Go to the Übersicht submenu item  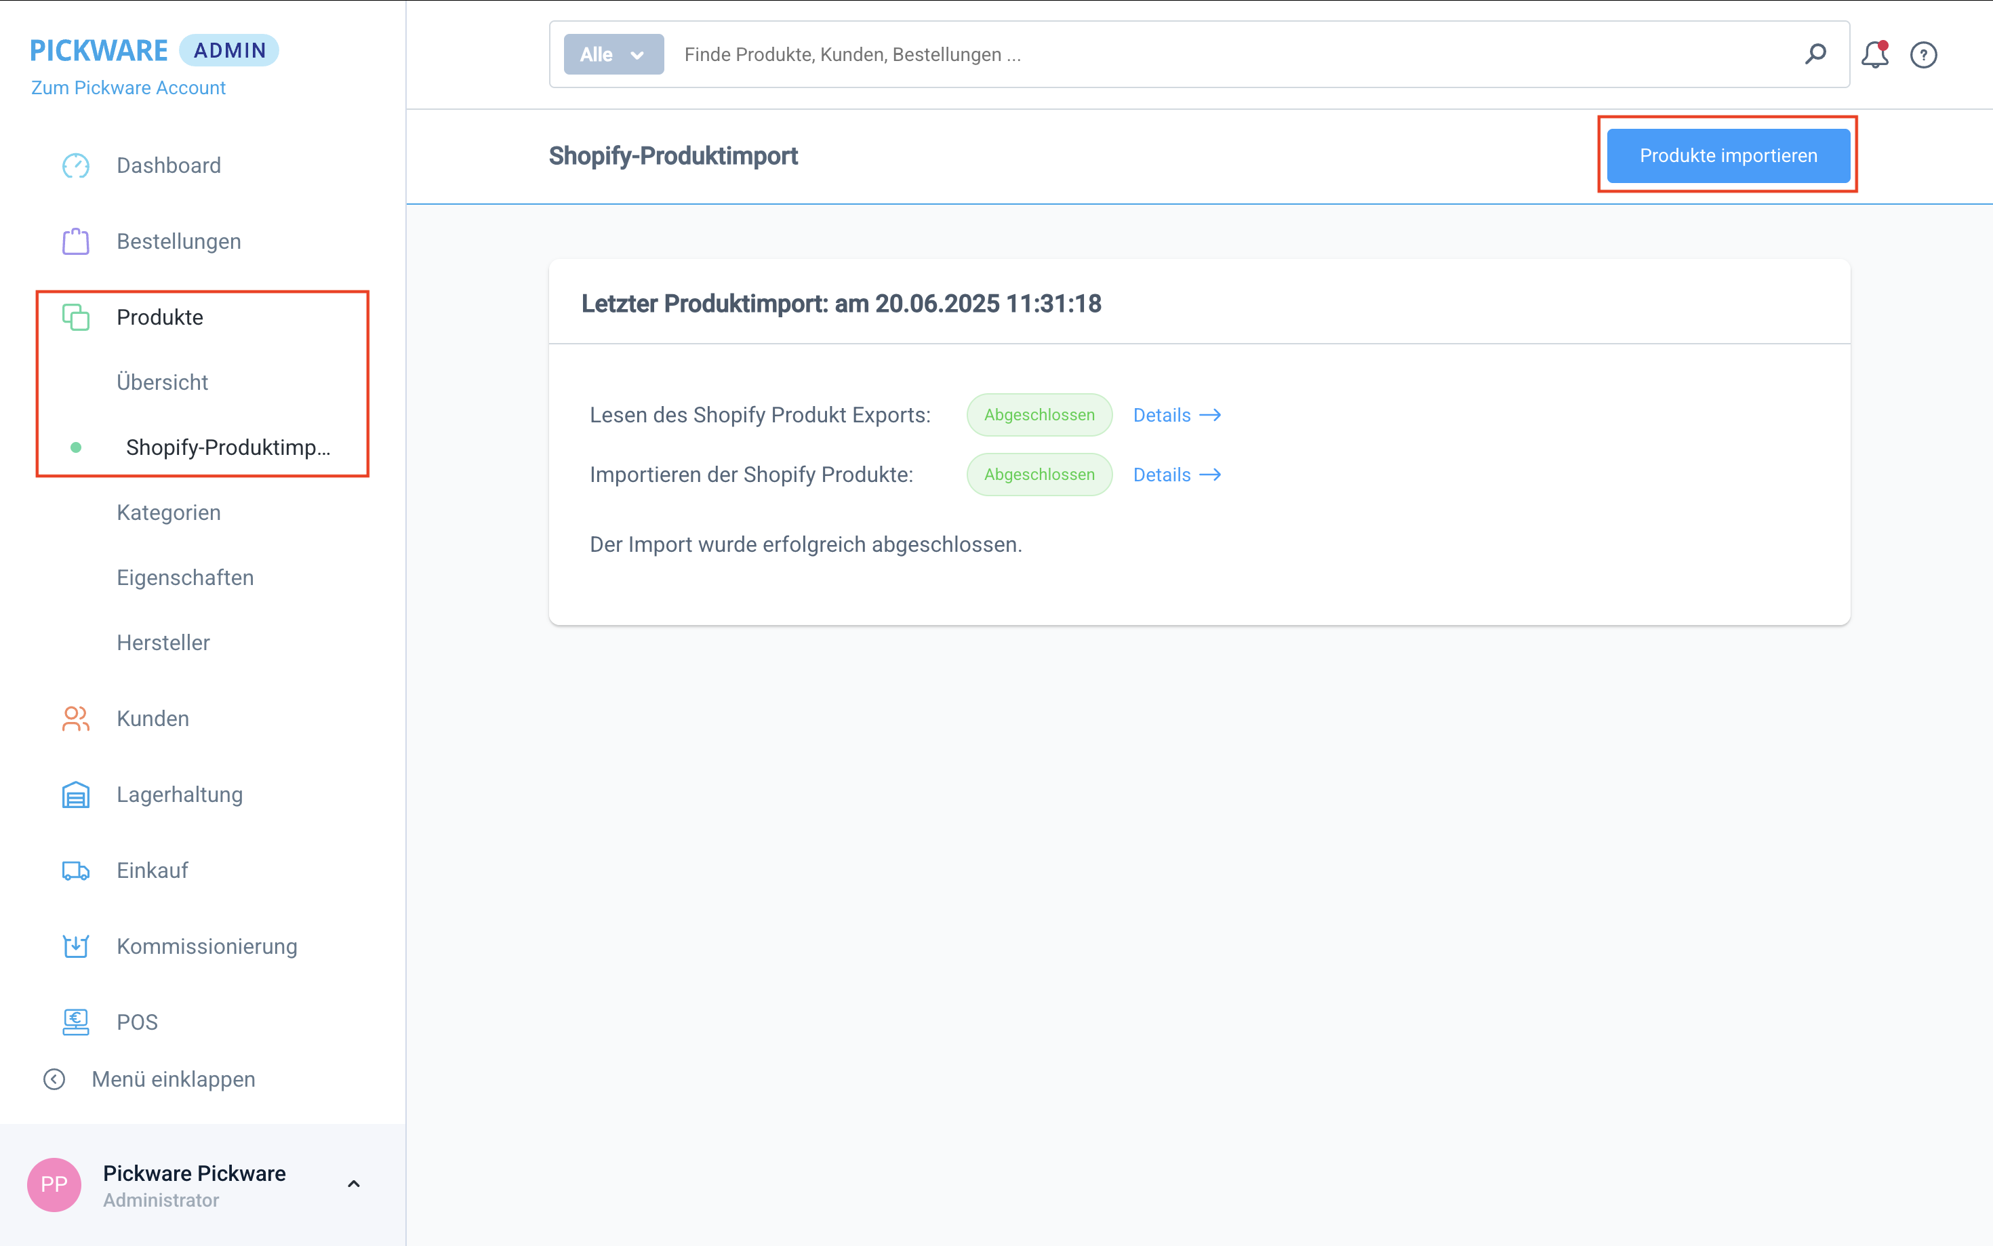[162, 382]
